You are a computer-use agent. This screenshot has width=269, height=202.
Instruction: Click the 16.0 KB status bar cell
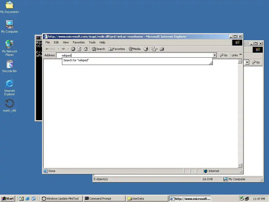tap(212, 179)
